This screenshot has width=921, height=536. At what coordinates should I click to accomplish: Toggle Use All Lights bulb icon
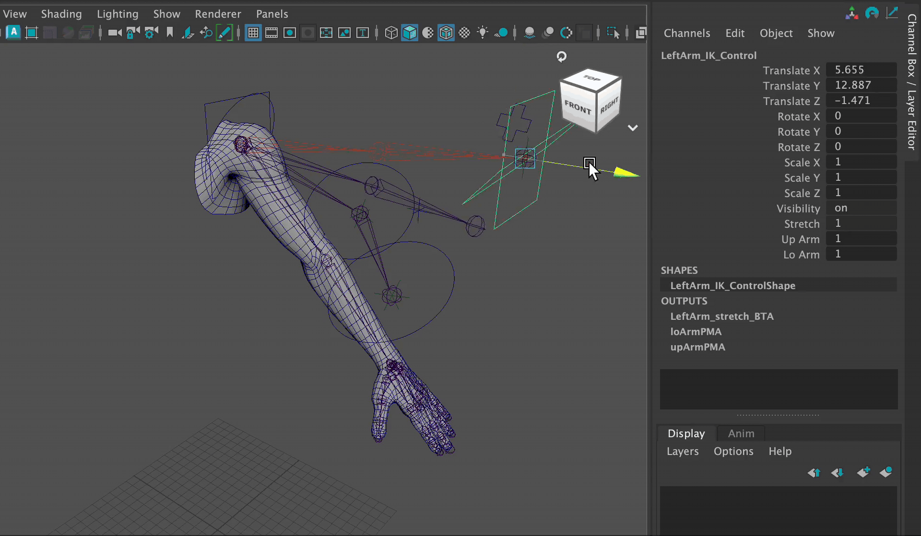click(482, 33)
